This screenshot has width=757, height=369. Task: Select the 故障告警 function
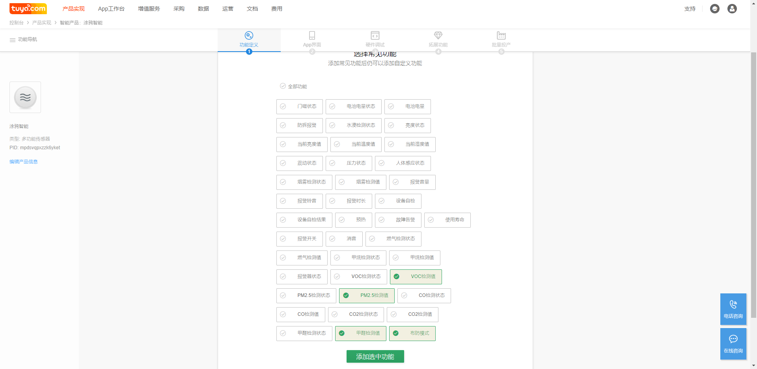pyautogui.click(x=398, y=220)
